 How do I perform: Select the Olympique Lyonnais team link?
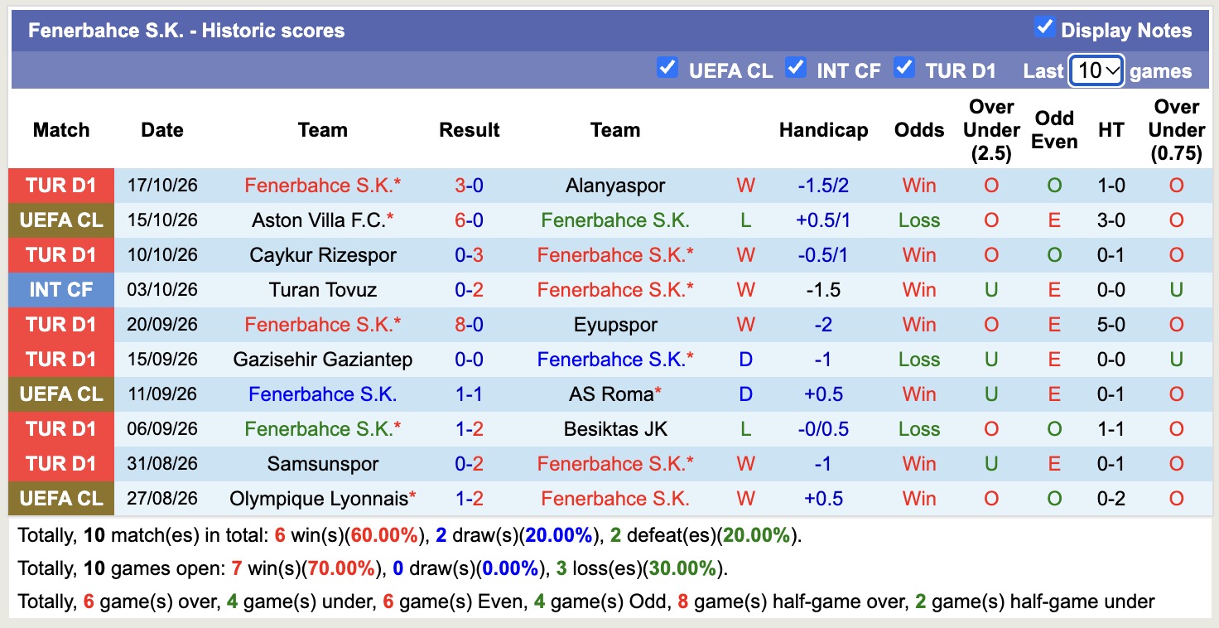[319, 499]
